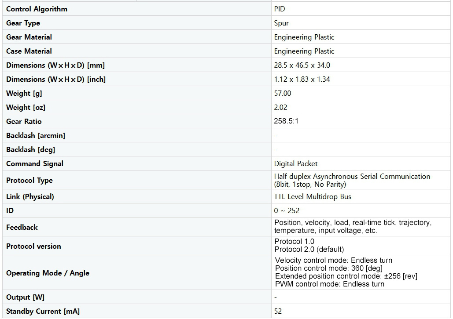
Task: Click the 57.00 weight value
Action: (x=283, y=93)
